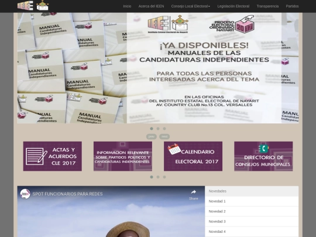Click the IEEN logo in the navbar
The height and width of the screenshot is (237, 316).
(25, 6)
